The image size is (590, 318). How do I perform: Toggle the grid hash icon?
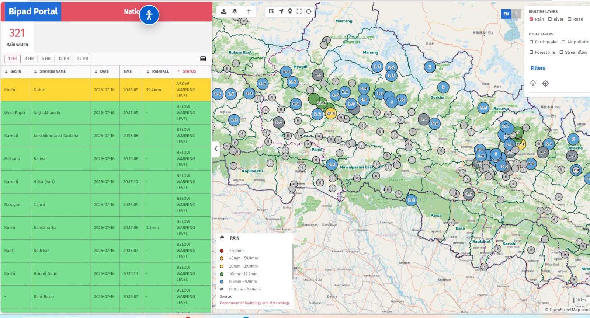(x=249, y=11)
